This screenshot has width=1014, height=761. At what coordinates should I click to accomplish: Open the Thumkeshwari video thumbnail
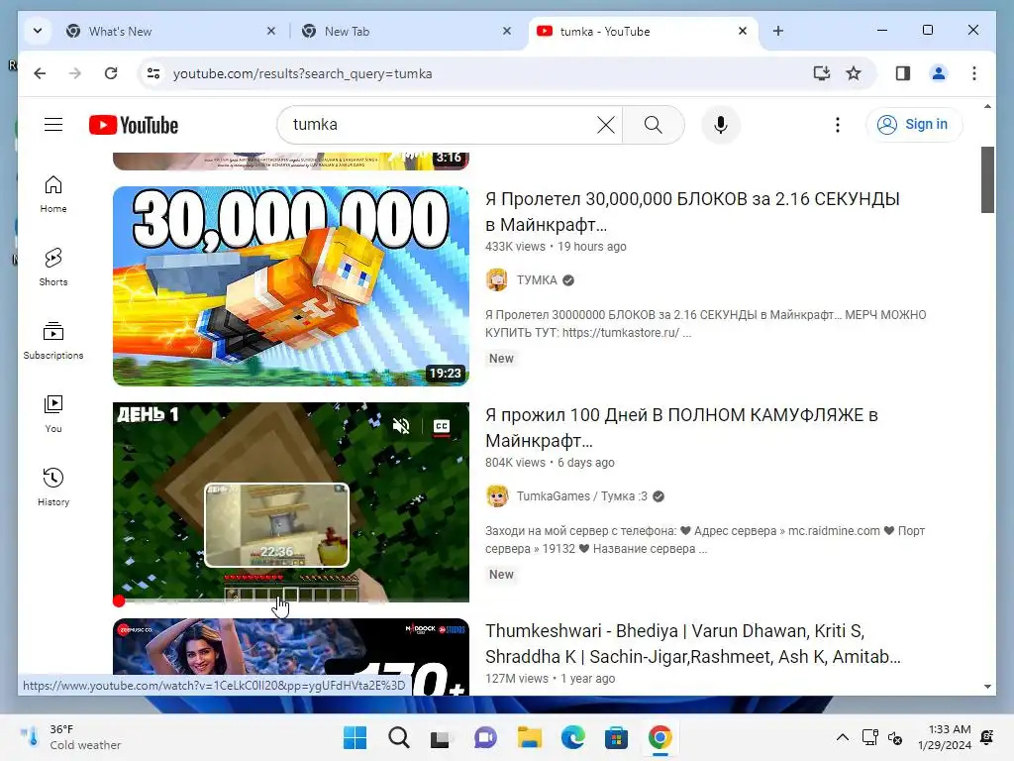291,656
